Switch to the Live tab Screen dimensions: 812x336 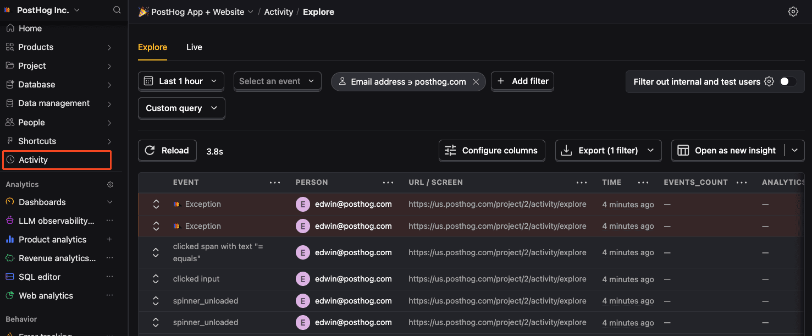(x=194, y=47)
